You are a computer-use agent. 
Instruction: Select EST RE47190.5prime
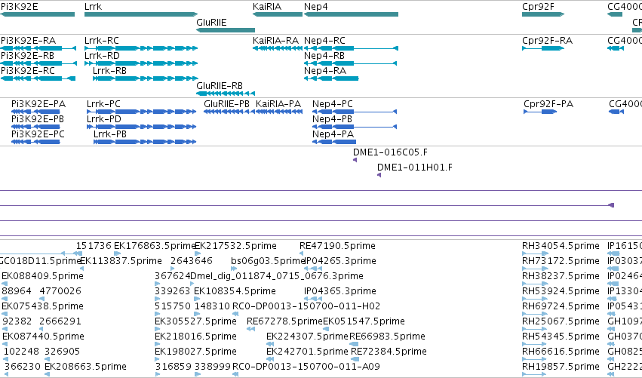[301, 254]
